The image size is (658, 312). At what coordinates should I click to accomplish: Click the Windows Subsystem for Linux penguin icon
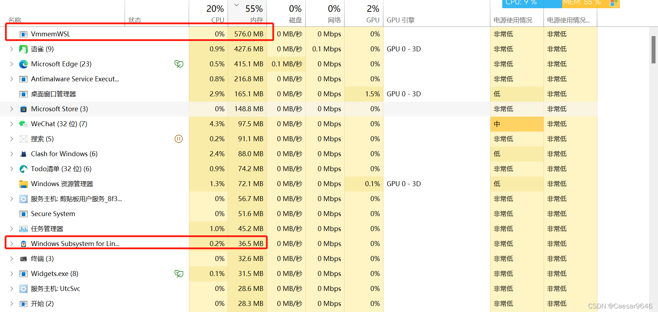click(x=24, y=244)
